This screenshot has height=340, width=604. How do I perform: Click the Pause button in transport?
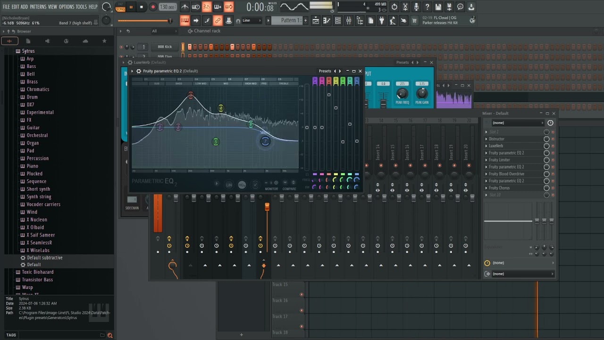[131, 7]
